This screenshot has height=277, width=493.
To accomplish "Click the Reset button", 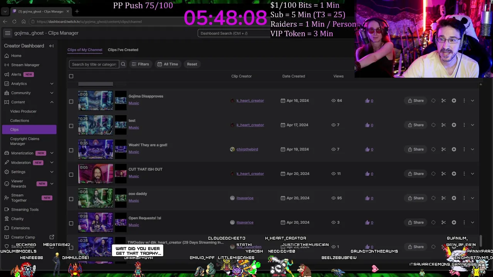I will click(x=192, y=64).
